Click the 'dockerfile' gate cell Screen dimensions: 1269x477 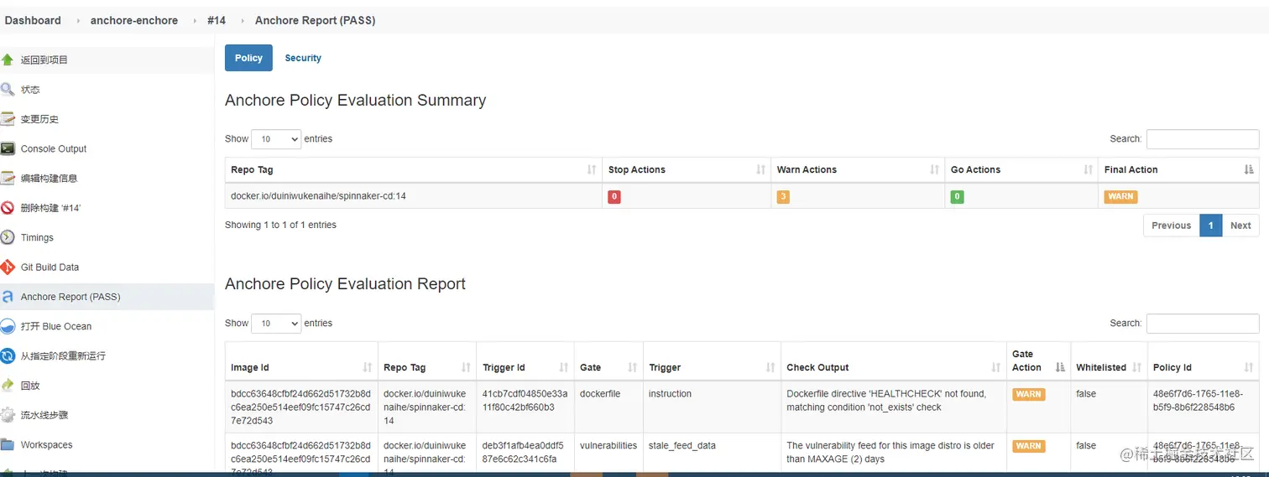pos(600,393)
